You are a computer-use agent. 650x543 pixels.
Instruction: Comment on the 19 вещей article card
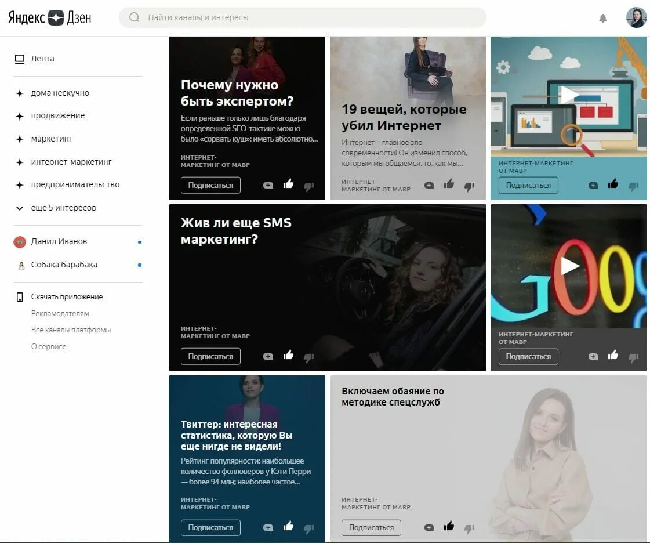[x=429, y=186]
